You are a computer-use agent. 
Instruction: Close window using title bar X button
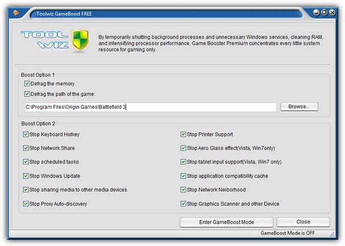point(332,12)
